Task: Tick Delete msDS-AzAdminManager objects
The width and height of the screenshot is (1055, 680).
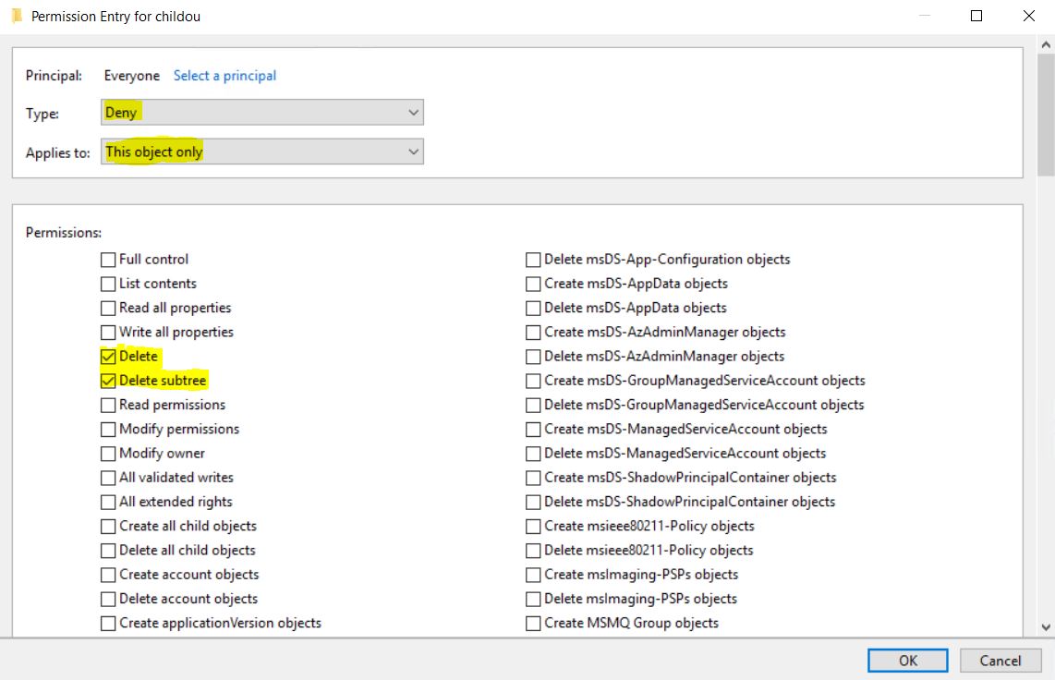Action: coord(533,357)
